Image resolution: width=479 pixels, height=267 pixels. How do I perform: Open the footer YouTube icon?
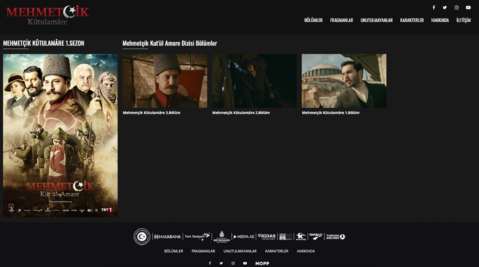coord(245,263)
